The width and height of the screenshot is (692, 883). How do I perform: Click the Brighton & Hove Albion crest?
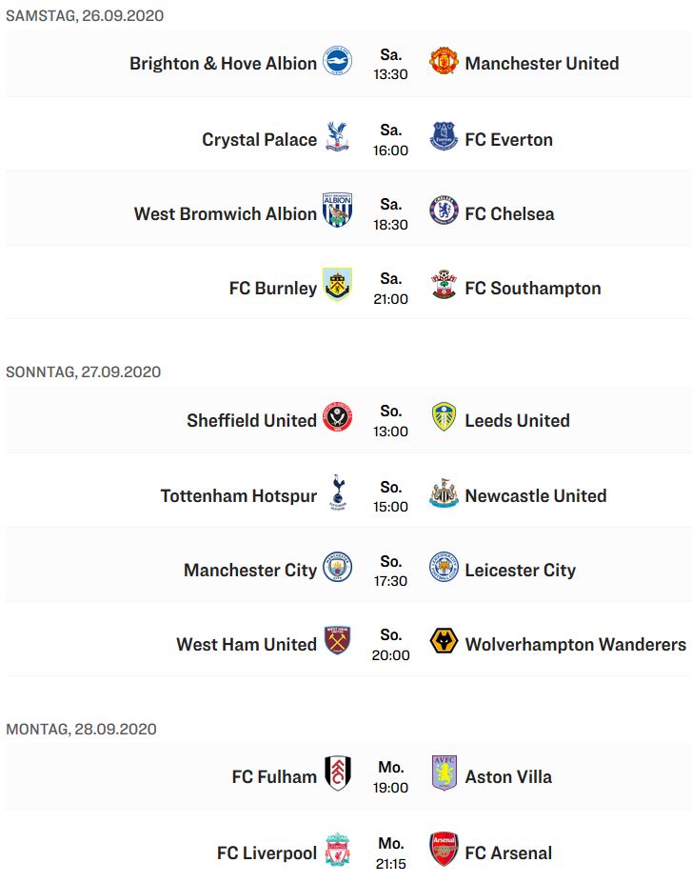pyautogui.click(x=337, y=61)
